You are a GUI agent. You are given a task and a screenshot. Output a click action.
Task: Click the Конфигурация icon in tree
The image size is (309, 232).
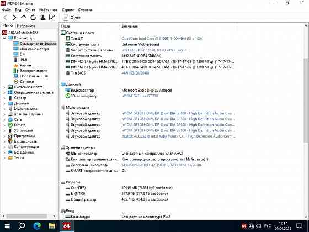tap(10, 147)
